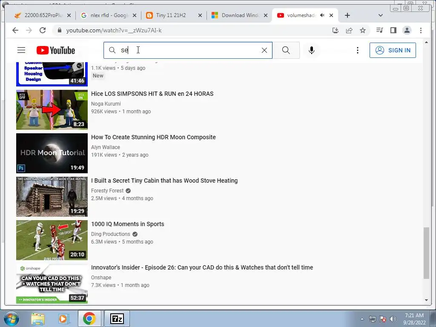Expand the tab search dropdown chevron
This screenshot has width=436, height=327.
pos(381,15)
